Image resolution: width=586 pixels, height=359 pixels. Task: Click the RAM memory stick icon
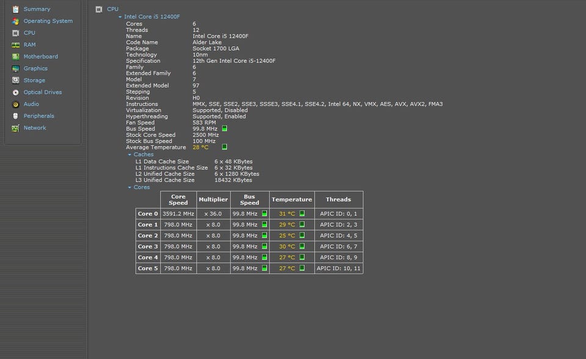point(15,44)
